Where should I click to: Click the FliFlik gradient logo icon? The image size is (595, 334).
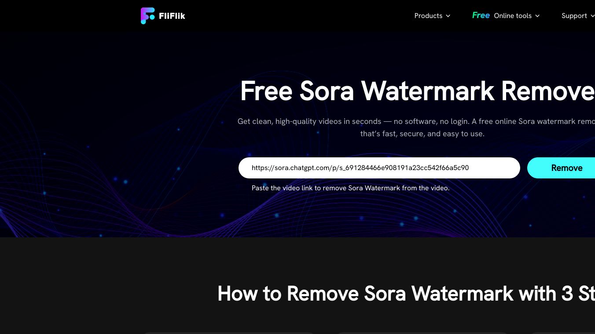point(147,16)
